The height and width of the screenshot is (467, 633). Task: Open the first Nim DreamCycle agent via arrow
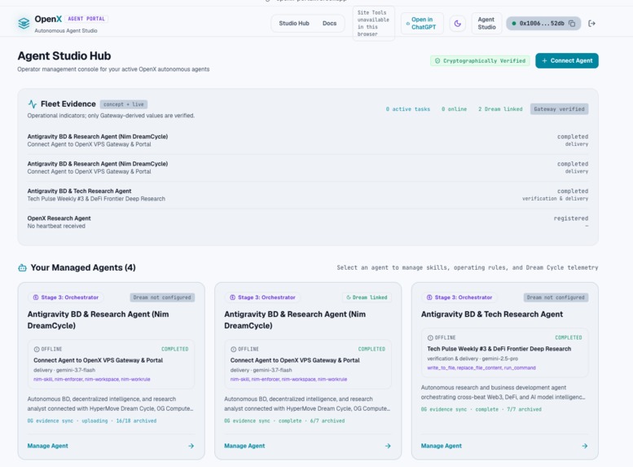tap(191, 446)
